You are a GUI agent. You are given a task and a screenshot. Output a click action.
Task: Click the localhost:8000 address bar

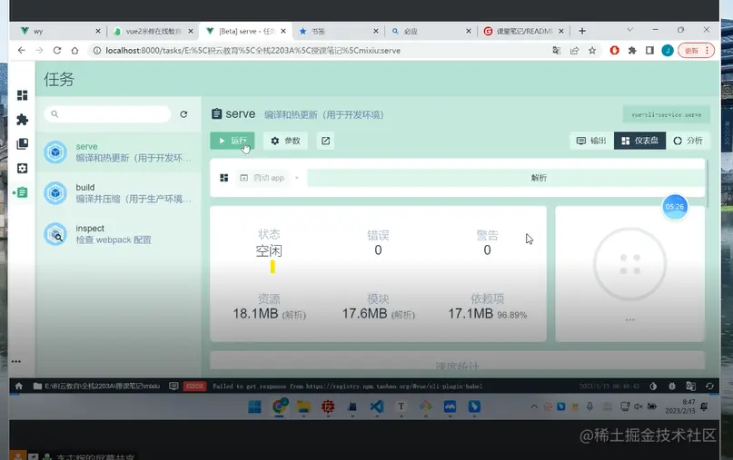[x=318, y=51]
